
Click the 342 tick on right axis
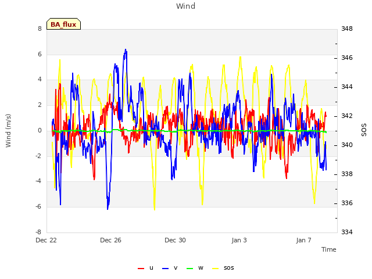tap(347, 116)
